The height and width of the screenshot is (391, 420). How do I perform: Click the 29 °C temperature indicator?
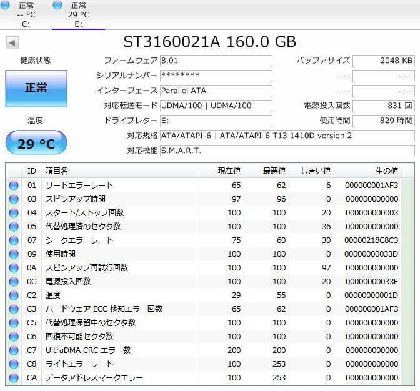[36, 144]
